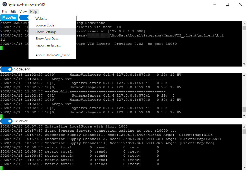Click NodeServ log scrollbar thumb
Image resolution: width=247 pixels, height=184 pixels.
(244, 110)
